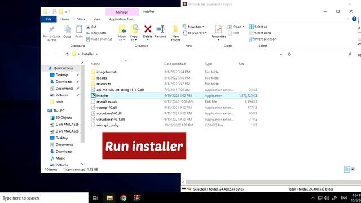The image size is (361, 203).
Task: Click the Type here to search box
Action: click(x=44, y=198)
